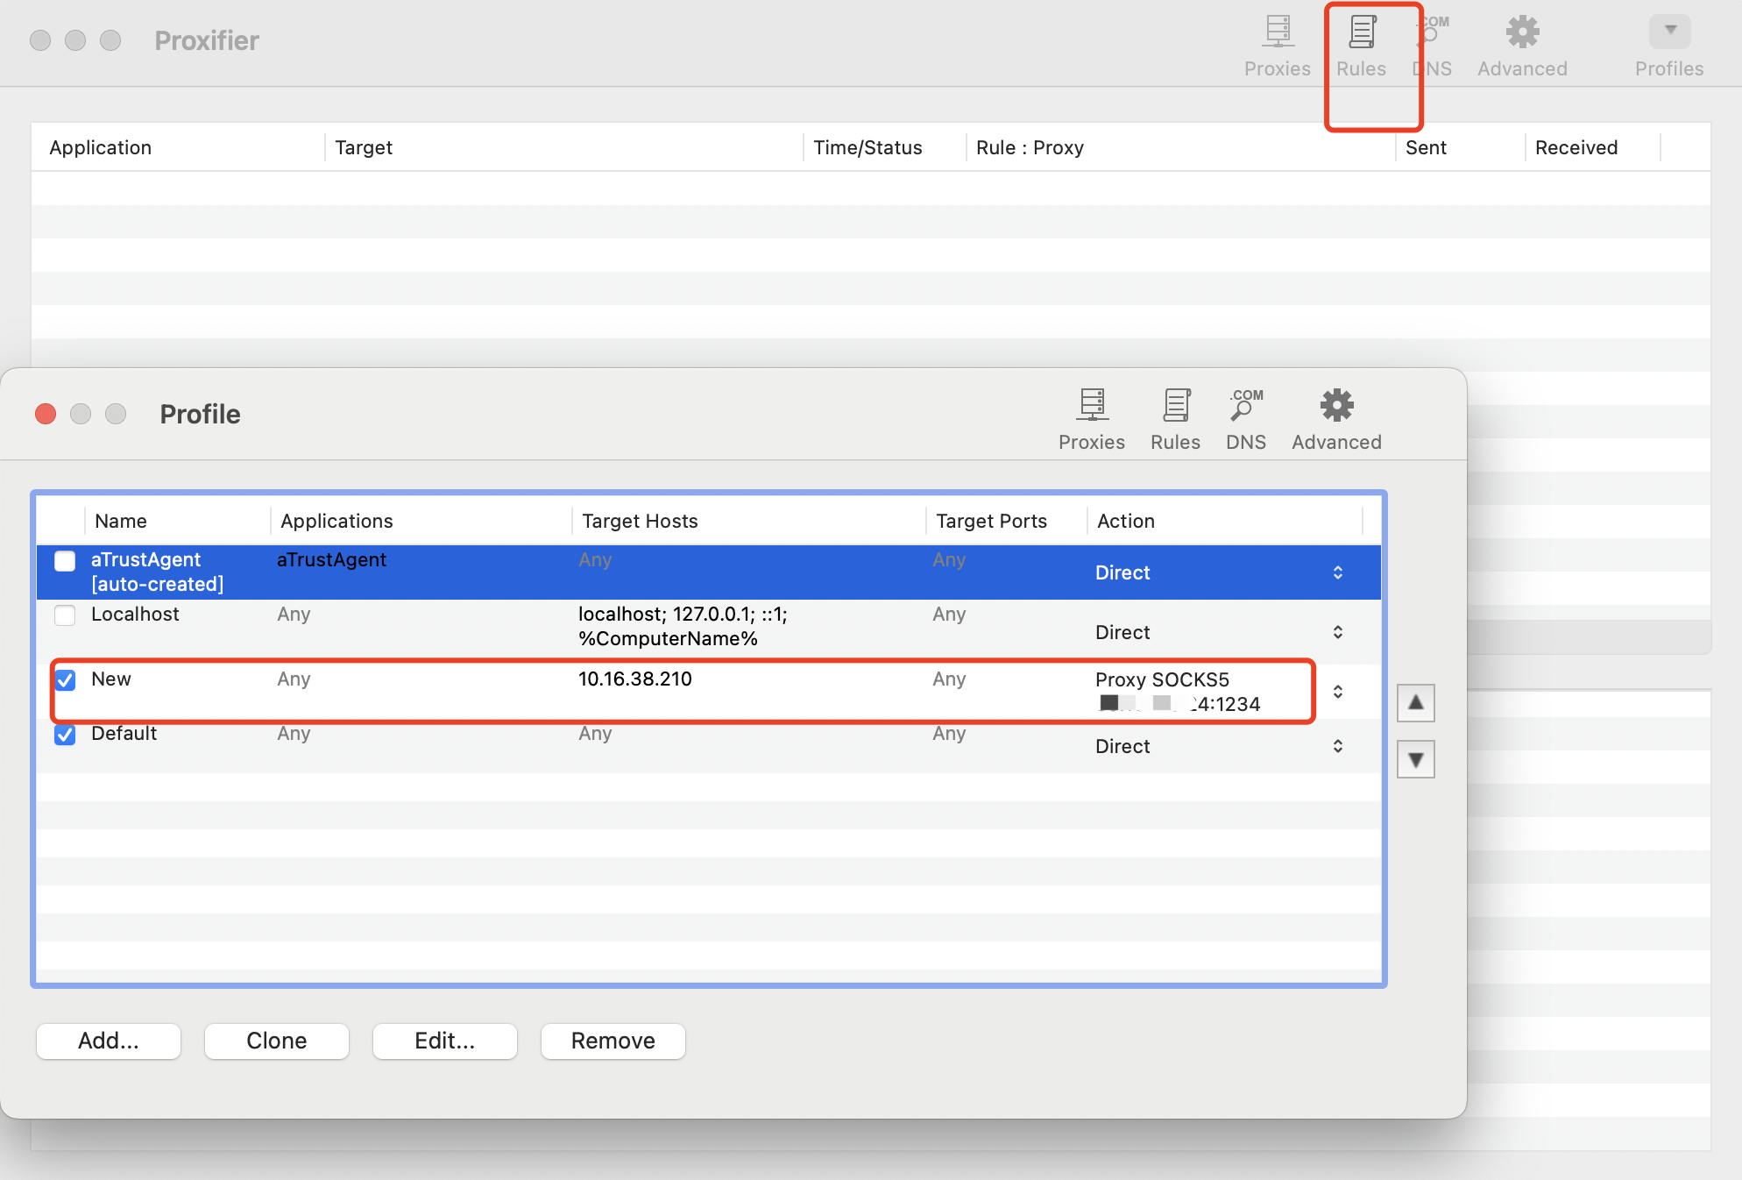This screenshot has width=1742, height=1180.
Task: Enable the aTrustAgent rule checkbox
Action: (x=65, y=561)
